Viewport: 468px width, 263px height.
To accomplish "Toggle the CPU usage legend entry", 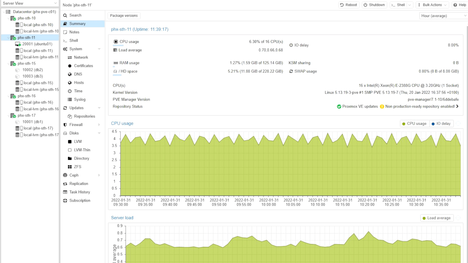I will 414,124.
